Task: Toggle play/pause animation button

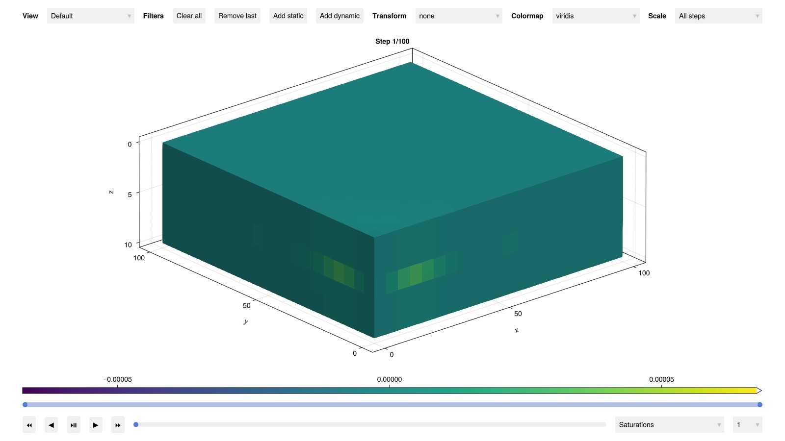Action: pos(74,425)
